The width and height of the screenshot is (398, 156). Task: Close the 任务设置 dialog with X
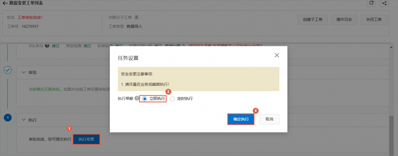click(x=277, y=55)
